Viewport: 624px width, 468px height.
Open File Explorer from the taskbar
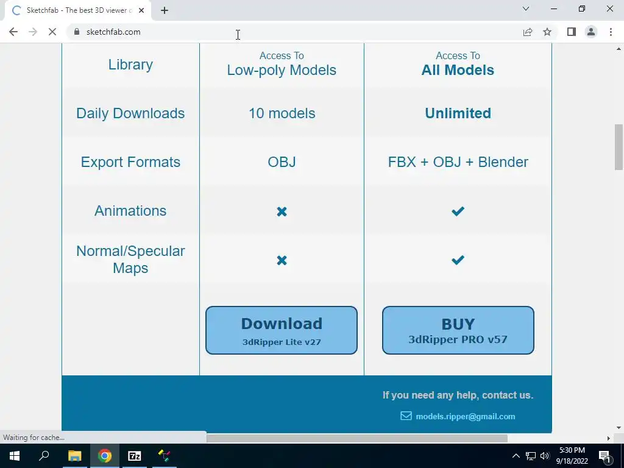(x=74, y=456)
